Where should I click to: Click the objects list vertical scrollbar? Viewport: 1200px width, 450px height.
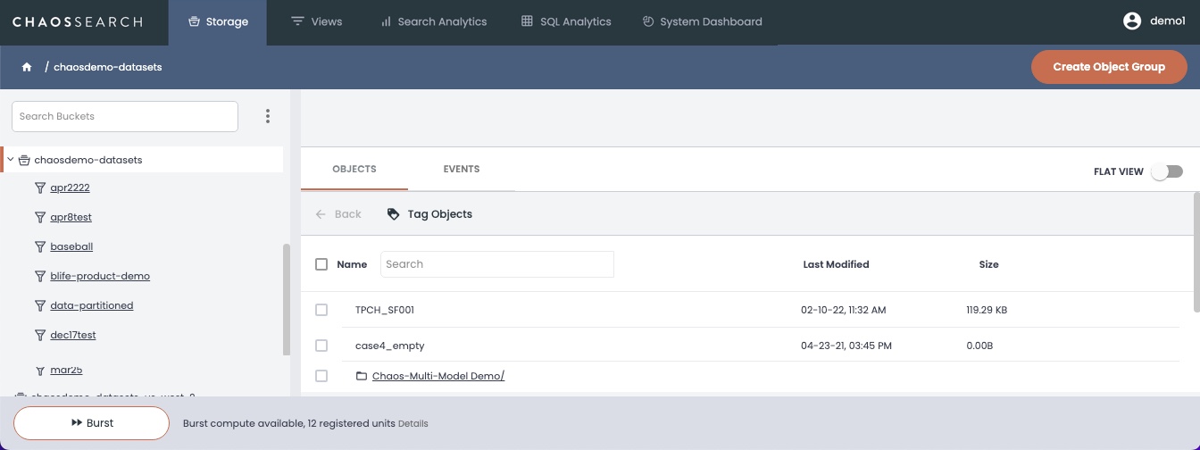pyautogui.click(x=1196, y=253)
